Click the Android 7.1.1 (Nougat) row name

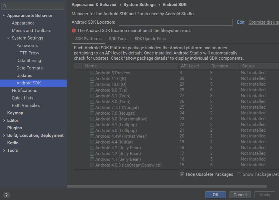click(x=117, y=107)
